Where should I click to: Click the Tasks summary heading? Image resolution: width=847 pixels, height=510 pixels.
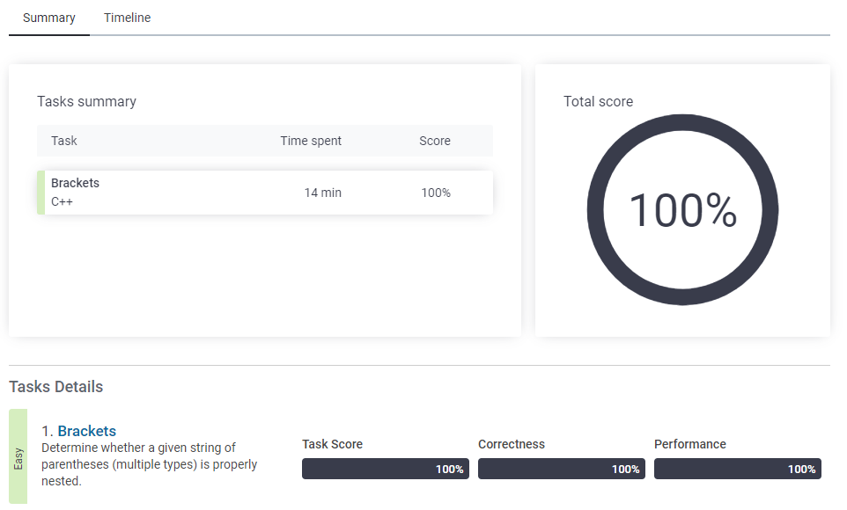(x=86, y=101)
